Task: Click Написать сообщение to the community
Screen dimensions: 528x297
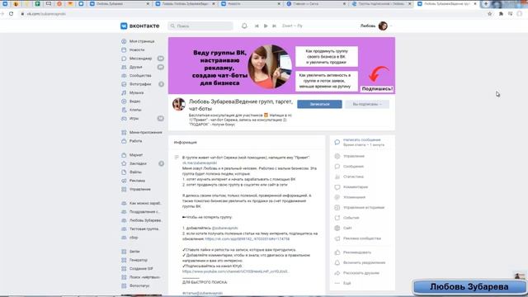Action: click(361, 139)
